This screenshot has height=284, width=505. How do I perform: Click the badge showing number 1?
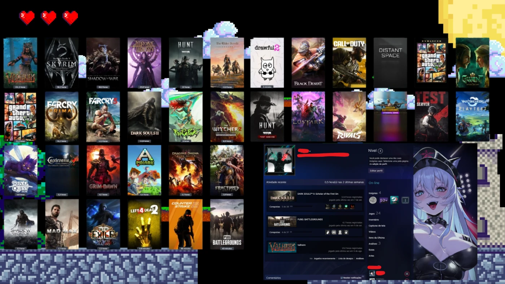[405, 200]
